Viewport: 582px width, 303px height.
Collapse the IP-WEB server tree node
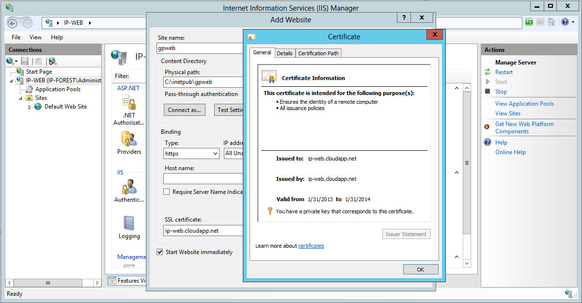(12, 80)
